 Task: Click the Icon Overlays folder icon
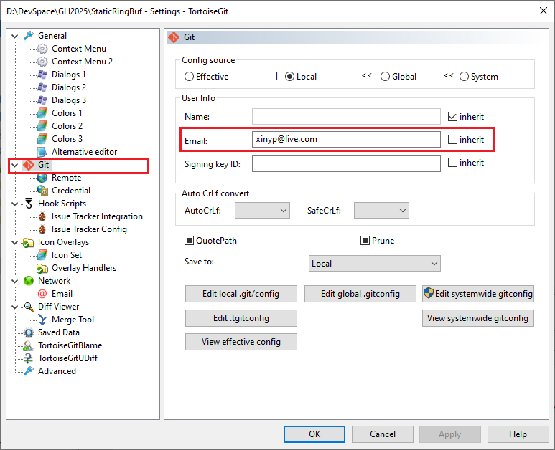pos(29,242)
